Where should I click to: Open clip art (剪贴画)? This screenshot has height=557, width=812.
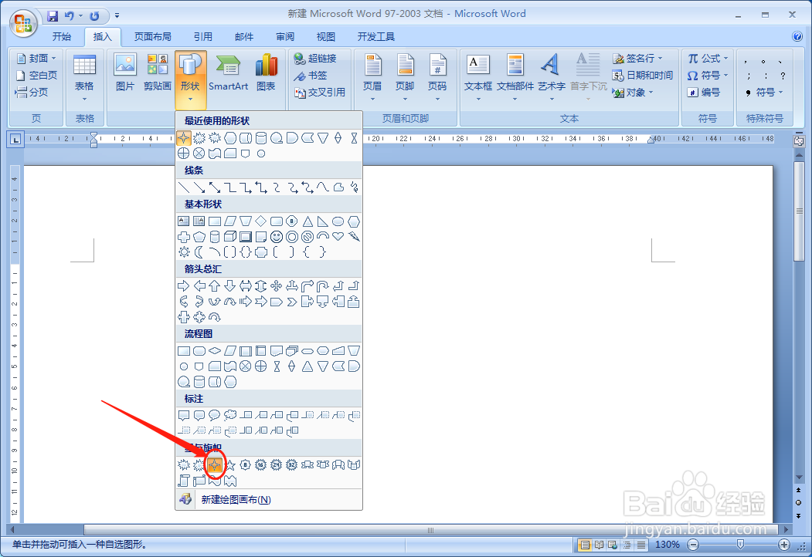(158, 73)
